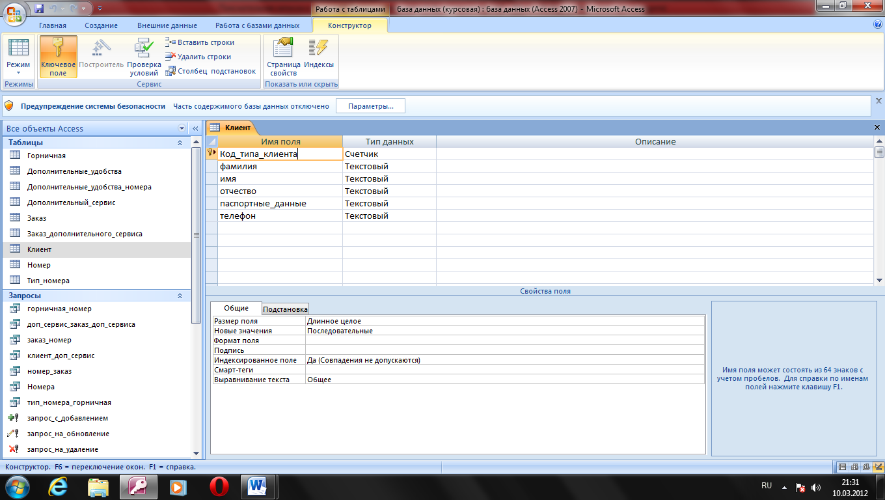Collapse the Запросы group in navigation pane
Viewport: 885px width, 500px height.
180,296
